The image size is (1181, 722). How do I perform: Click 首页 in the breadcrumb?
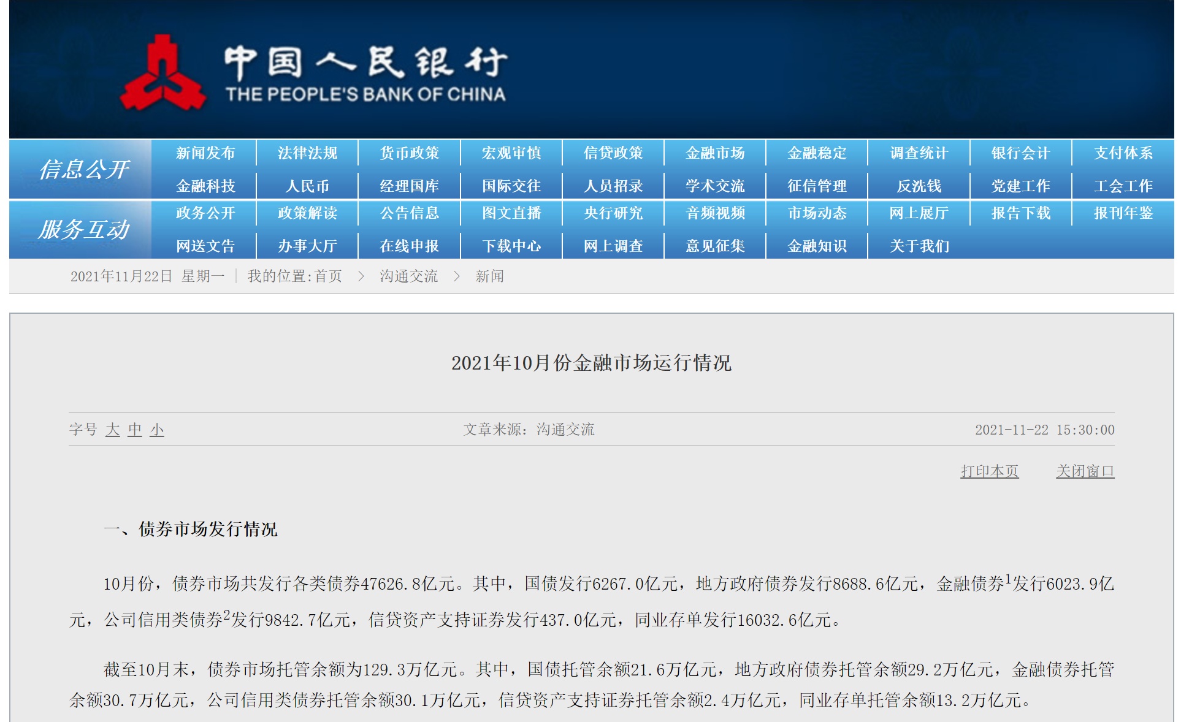click(x=329, y=276)
